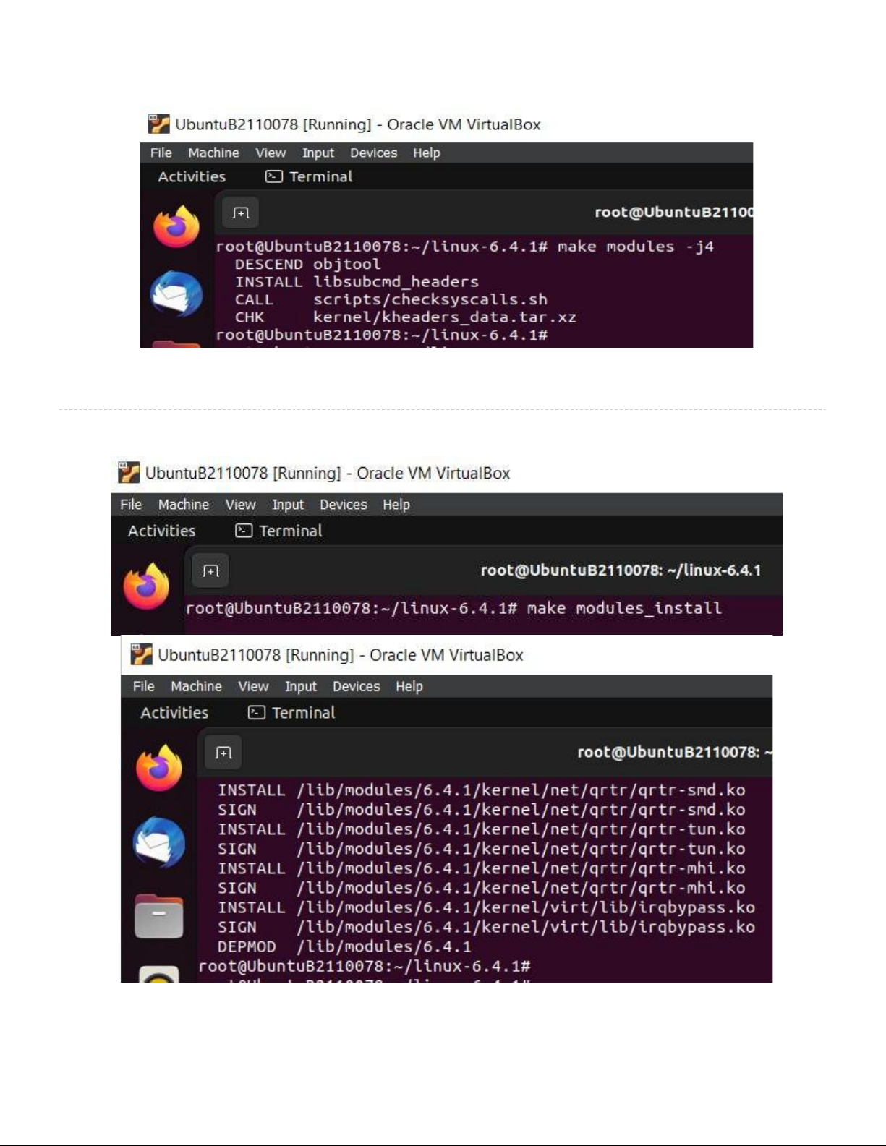Launch Thunderbird in the bottom screenshot dock

159,842
